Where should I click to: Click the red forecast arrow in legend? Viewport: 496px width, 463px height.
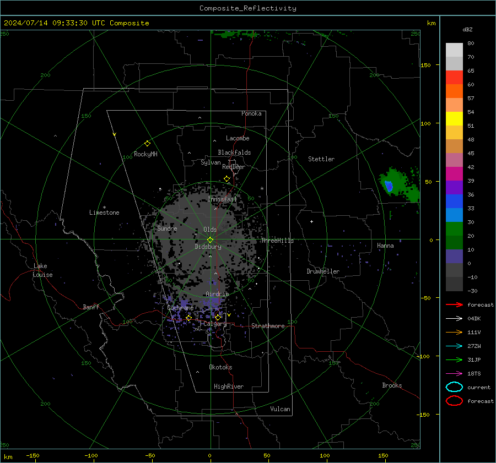(x=454, y=304)
